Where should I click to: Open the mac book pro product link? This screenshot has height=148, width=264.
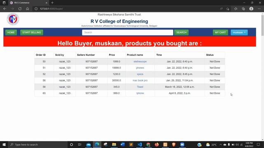point(140,81)
